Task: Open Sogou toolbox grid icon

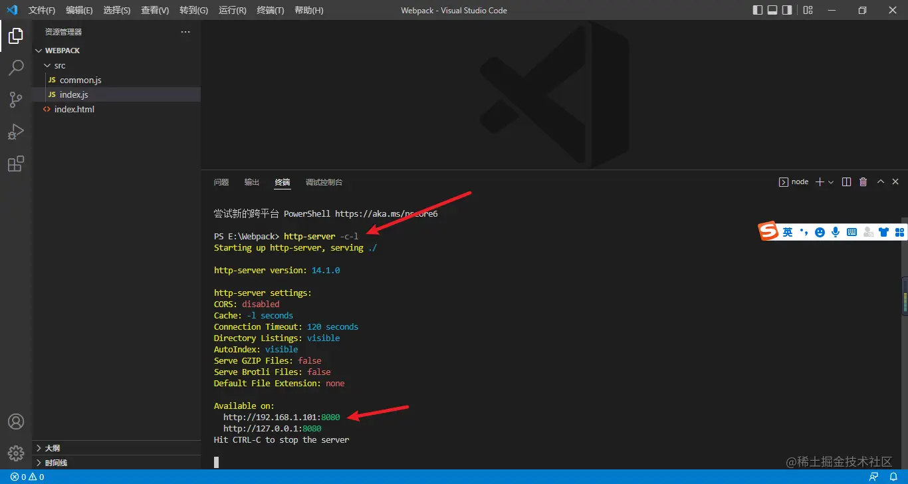Action: click(x=900, y=232)
